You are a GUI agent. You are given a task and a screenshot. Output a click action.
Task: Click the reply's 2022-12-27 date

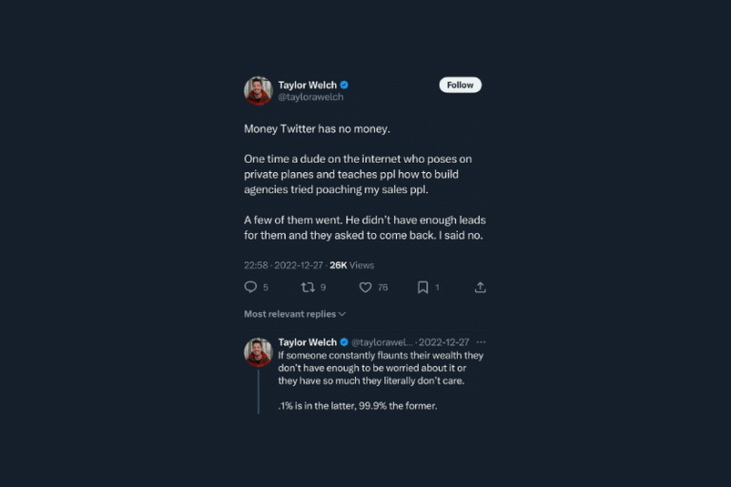[x=444, y=341]
